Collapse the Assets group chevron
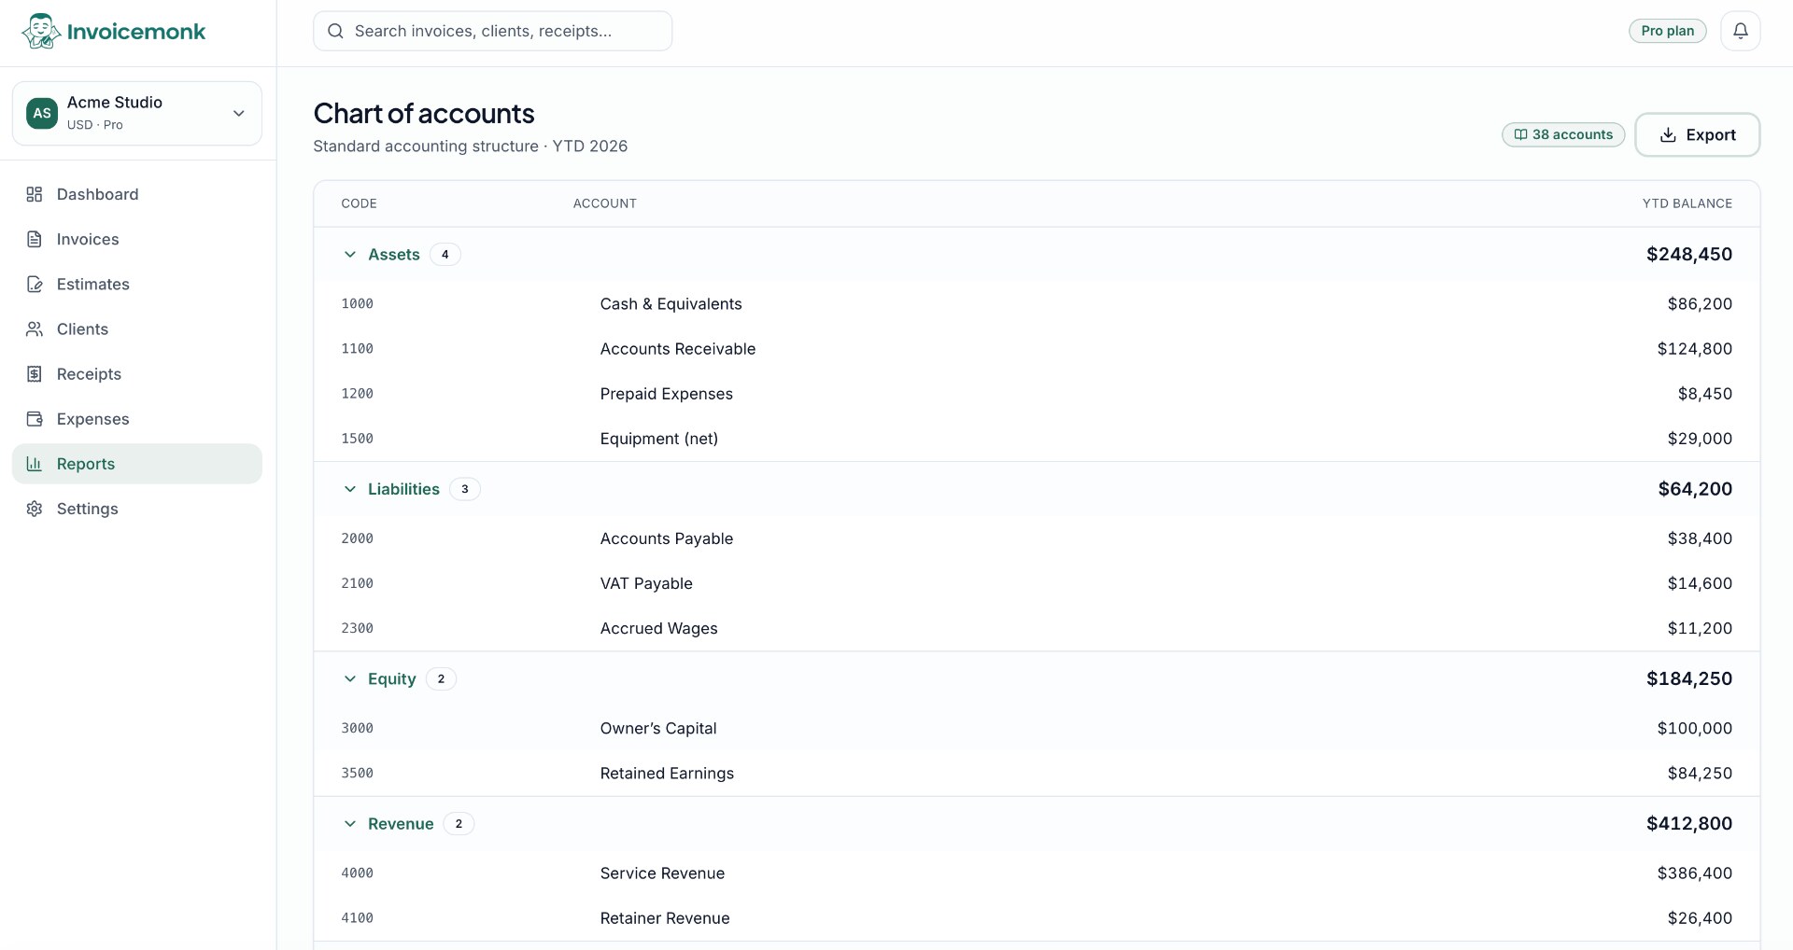Viewport: 1793px width, 950px height. click(x=350, y=254)
